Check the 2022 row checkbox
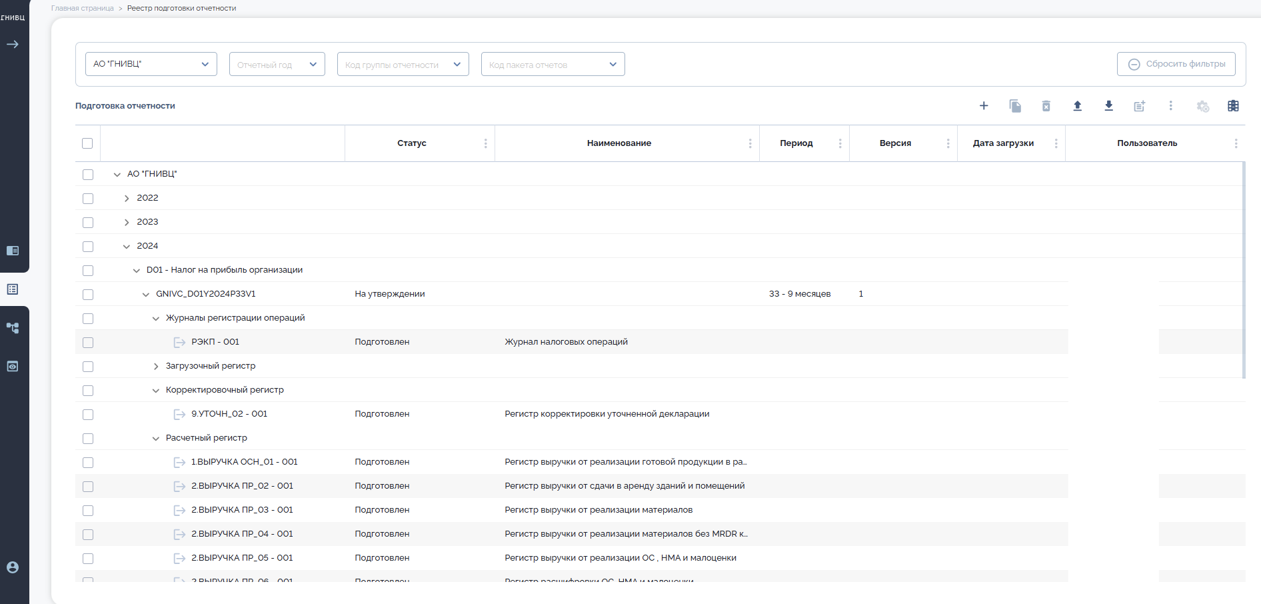Screen dimensions: 1261x604 pyautogui.click(x=88, y=199)
